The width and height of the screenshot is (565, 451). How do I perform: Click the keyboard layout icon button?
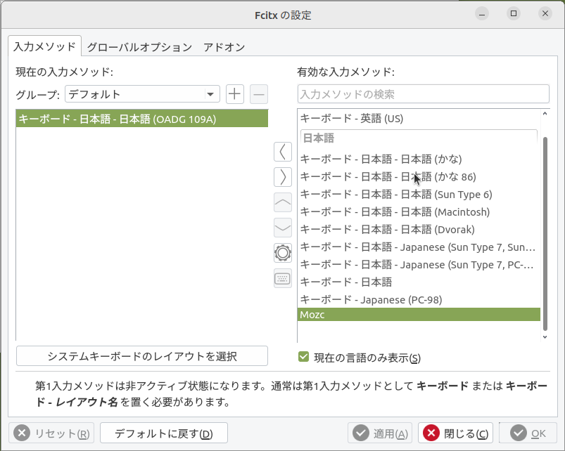(282, 278)
